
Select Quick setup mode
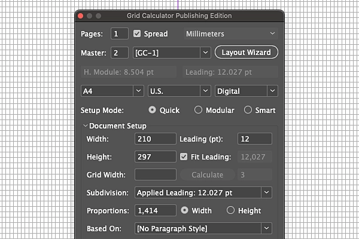pyautogui.click(x=152, y=110)
